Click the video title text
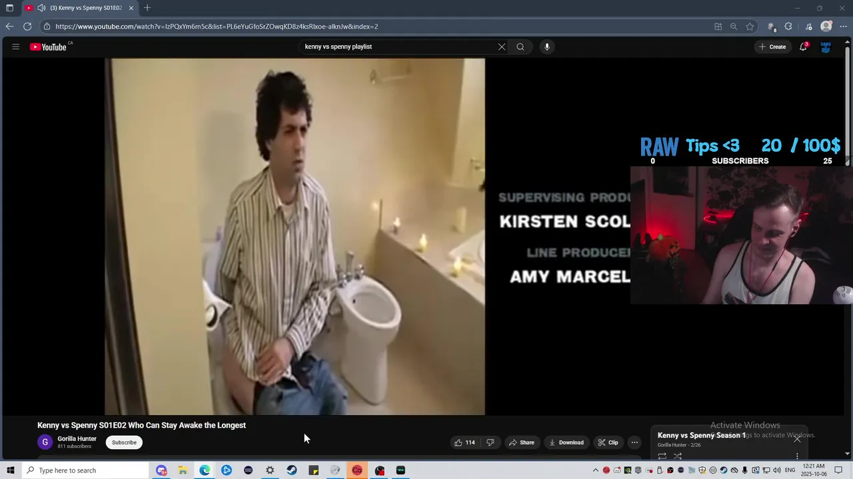 point(141,425)
